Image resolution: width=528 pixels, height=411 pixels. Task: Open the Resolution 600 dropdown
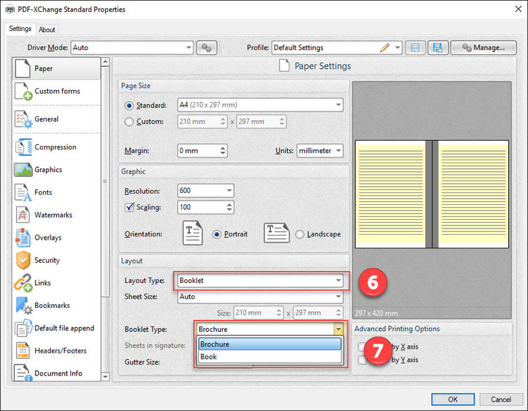[x=206, y=191]
